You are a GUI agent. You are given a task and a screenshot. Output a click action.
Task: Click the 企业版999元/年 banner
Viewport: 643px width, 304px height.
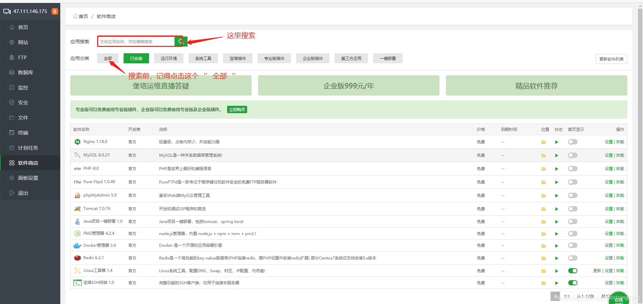[x=349, y=85]
